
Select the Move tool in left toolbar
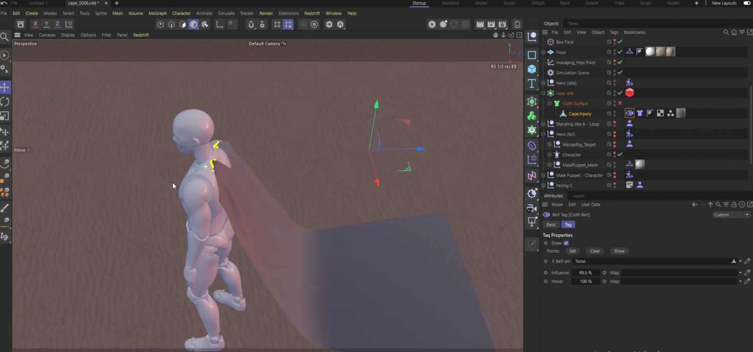pos(5,87)
